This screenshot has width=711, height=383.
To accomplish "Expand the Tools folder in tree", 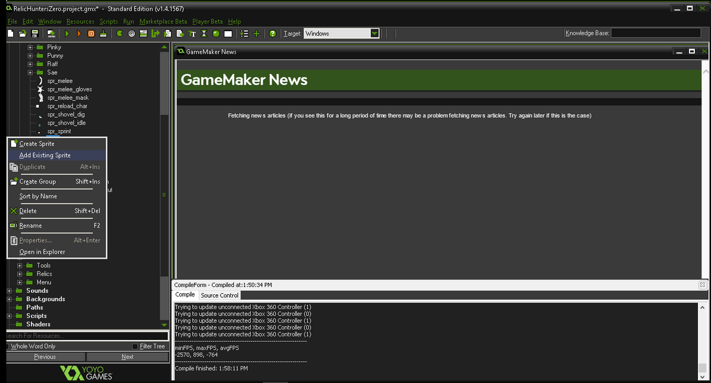I will [20, 266].
